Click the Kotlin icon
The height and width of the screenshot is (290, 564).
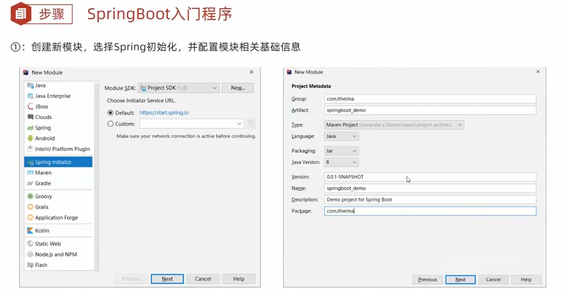pyautogui.click(x=30, y=231)
